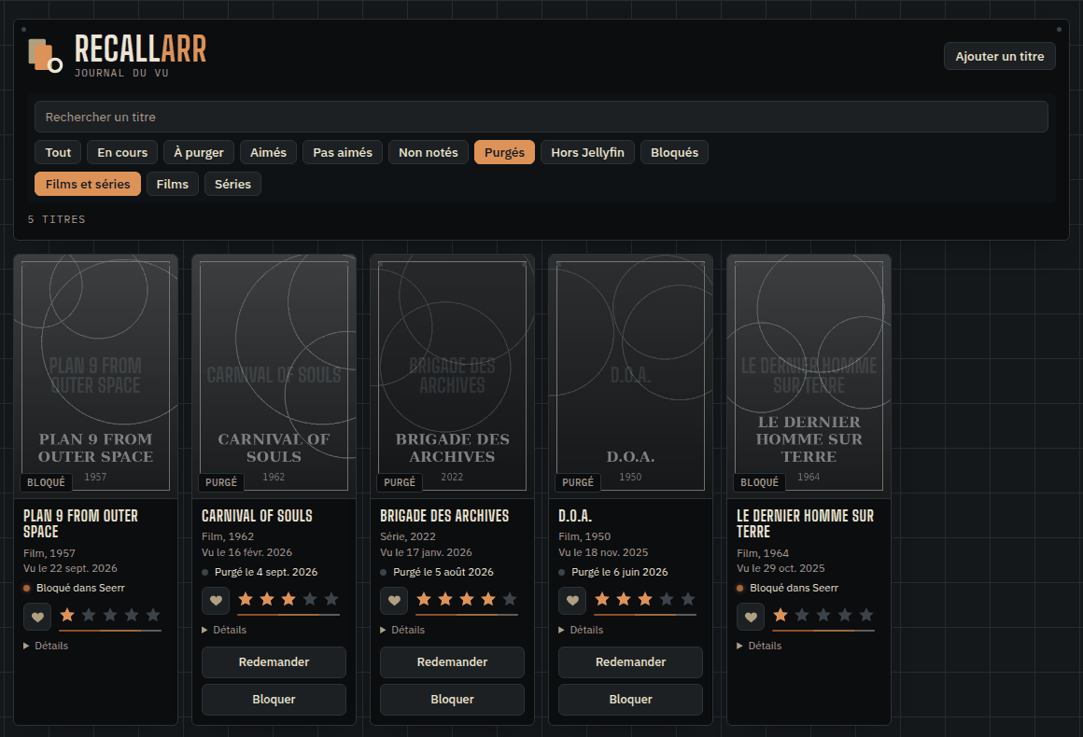This screenshot has height=737, width=1083.
Task: Open the Carnival of Souls poster
Action: click(x=274, y=376)
